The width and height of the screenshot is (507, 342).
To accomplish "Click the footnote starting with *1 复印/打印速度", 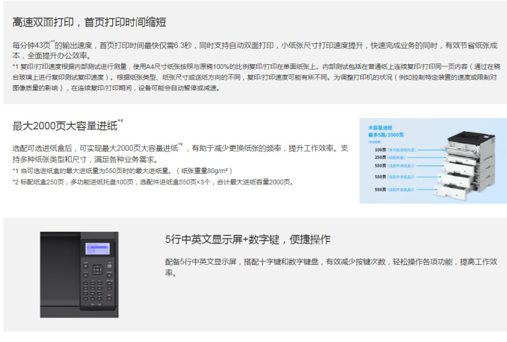I will (x=257, y=77).
